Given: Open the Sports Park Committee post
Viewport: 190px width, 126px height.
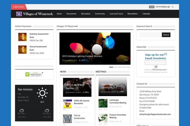Looking at the screenshot, I should tap(107, 86).
